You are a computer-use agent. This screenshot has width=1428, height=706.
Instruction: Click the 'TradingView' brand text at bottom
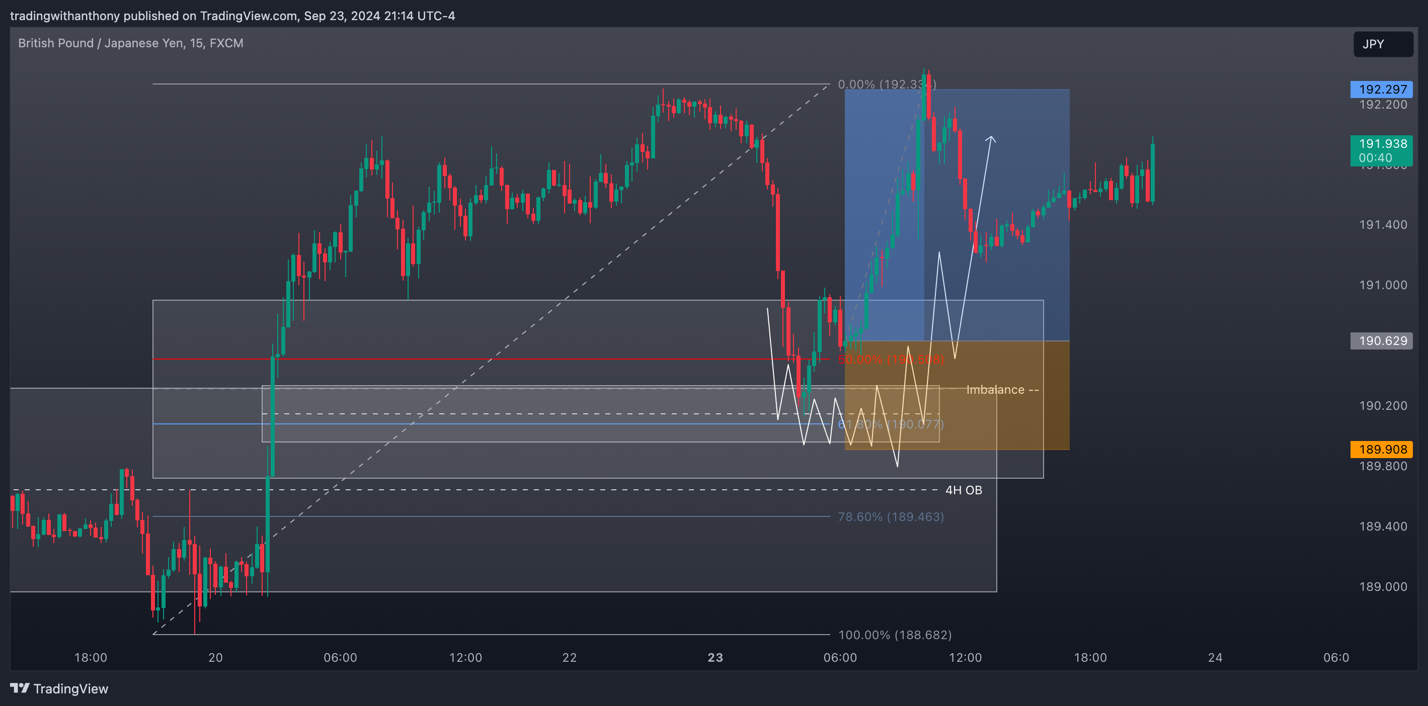coord(71,689)
